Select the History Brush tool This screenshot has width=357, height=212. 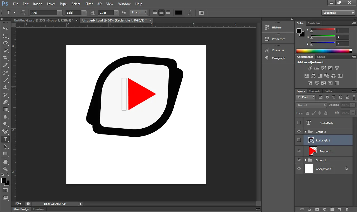[x=5, y=95]
